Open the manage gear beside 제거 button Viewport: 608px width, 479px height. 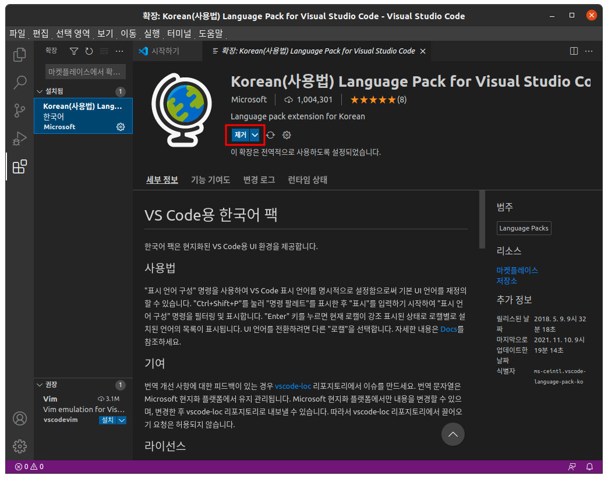tap(287, 135)
